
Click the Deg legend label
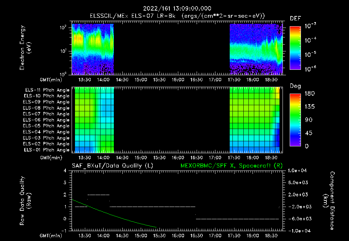click(x=295, y=86)
